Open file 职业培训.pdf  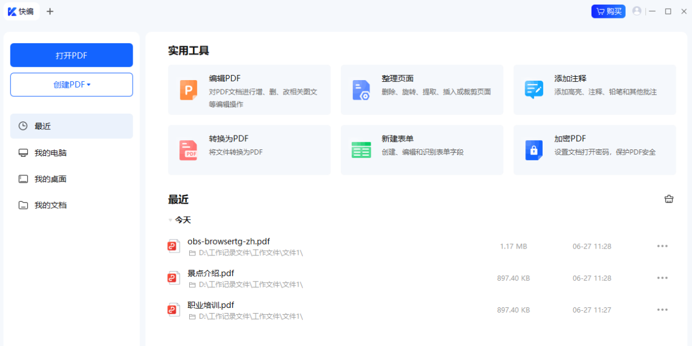(x=210, y=304)
